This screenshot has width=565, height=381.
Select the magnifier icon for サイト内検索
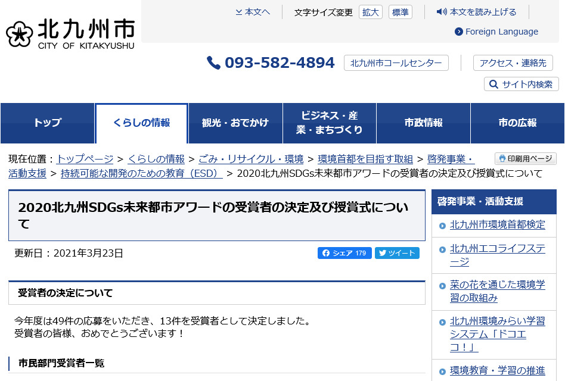coord(492,84)
